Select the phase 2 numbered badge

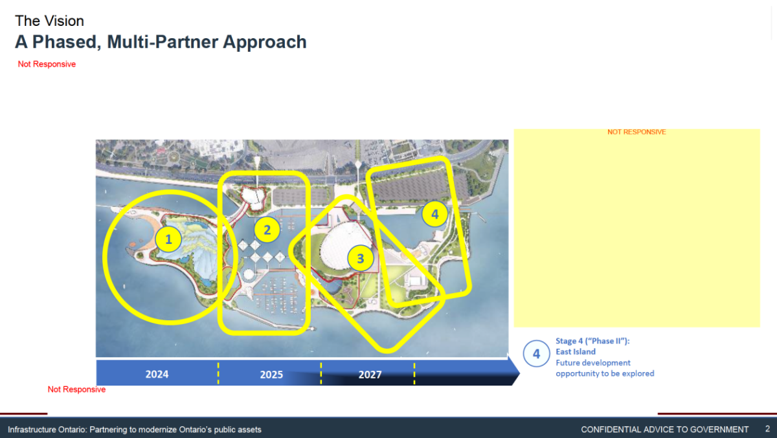pyautogui.click(x=267, y=229)
